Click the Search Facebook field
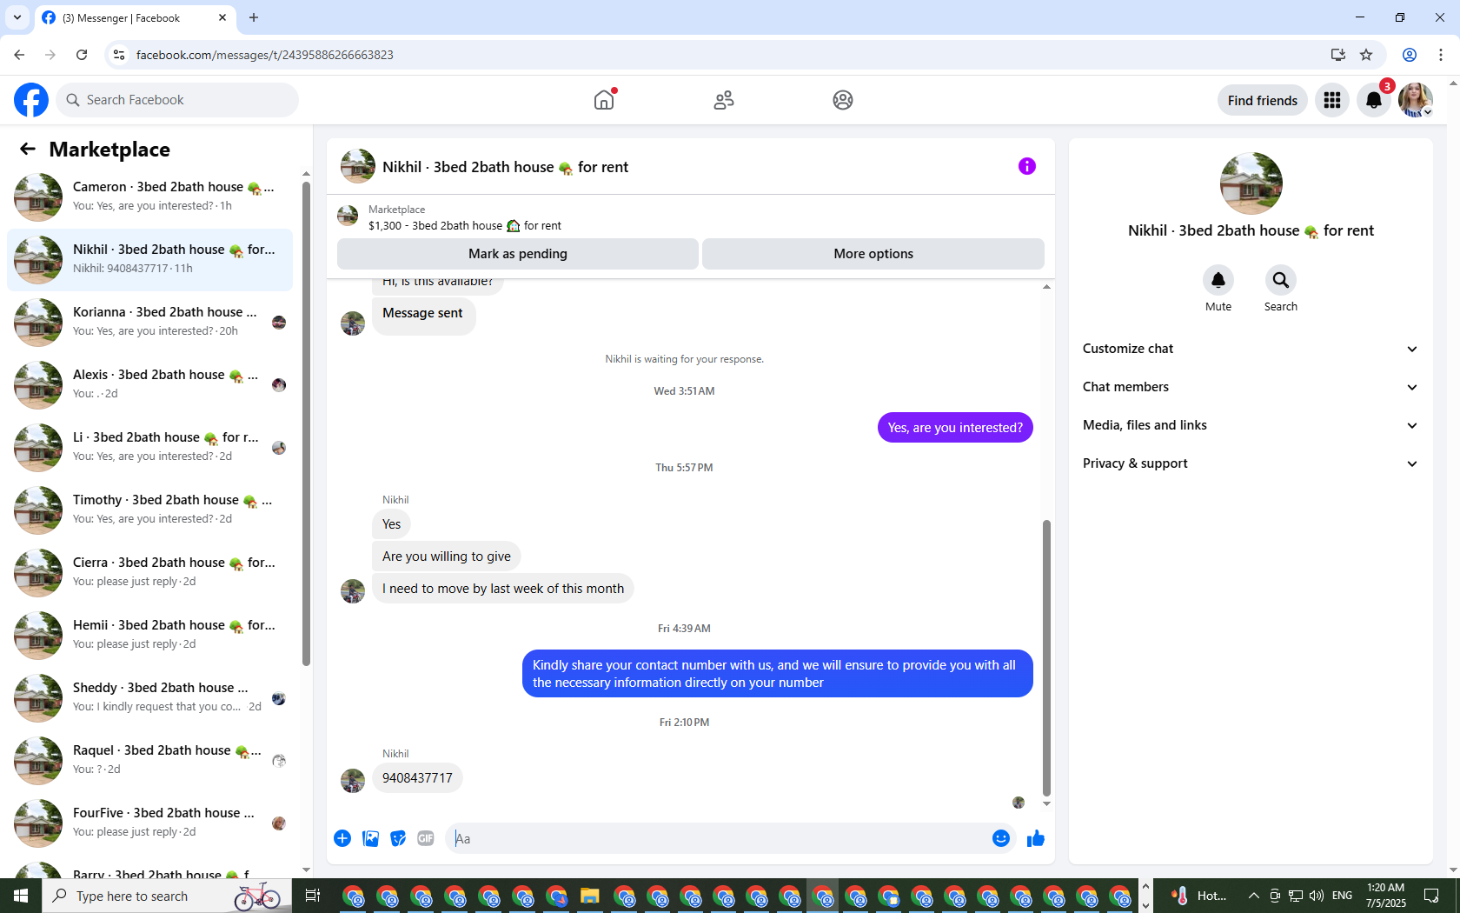This screenshot has width=1460, height=913. coord(177,100)
